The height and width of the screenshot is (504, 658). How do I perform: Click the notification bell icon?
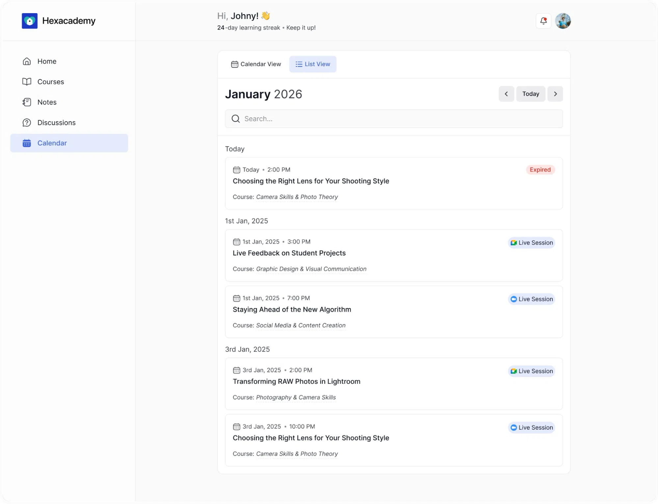(x=543, y=21)
